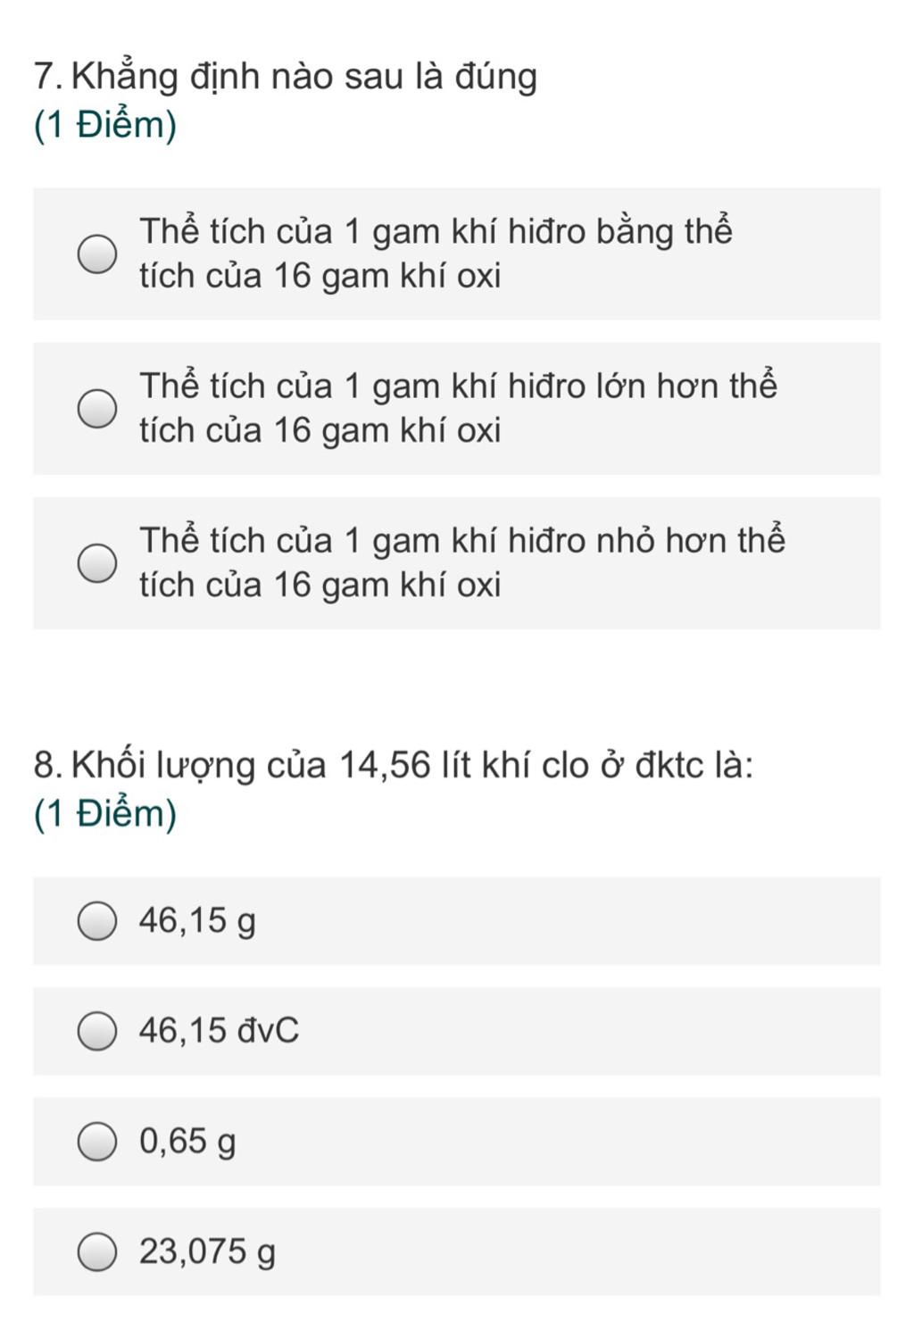Click answer text 'bằng thể tích của 16 gam khí oxi'

click(x=436, y=254)
